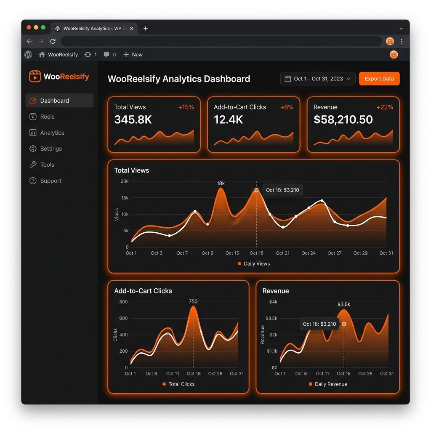Viewport: 431px width, 431px height.
Task: Click the Add-to-Cart Clicks 12.4K card
Action: pos(253,125)
